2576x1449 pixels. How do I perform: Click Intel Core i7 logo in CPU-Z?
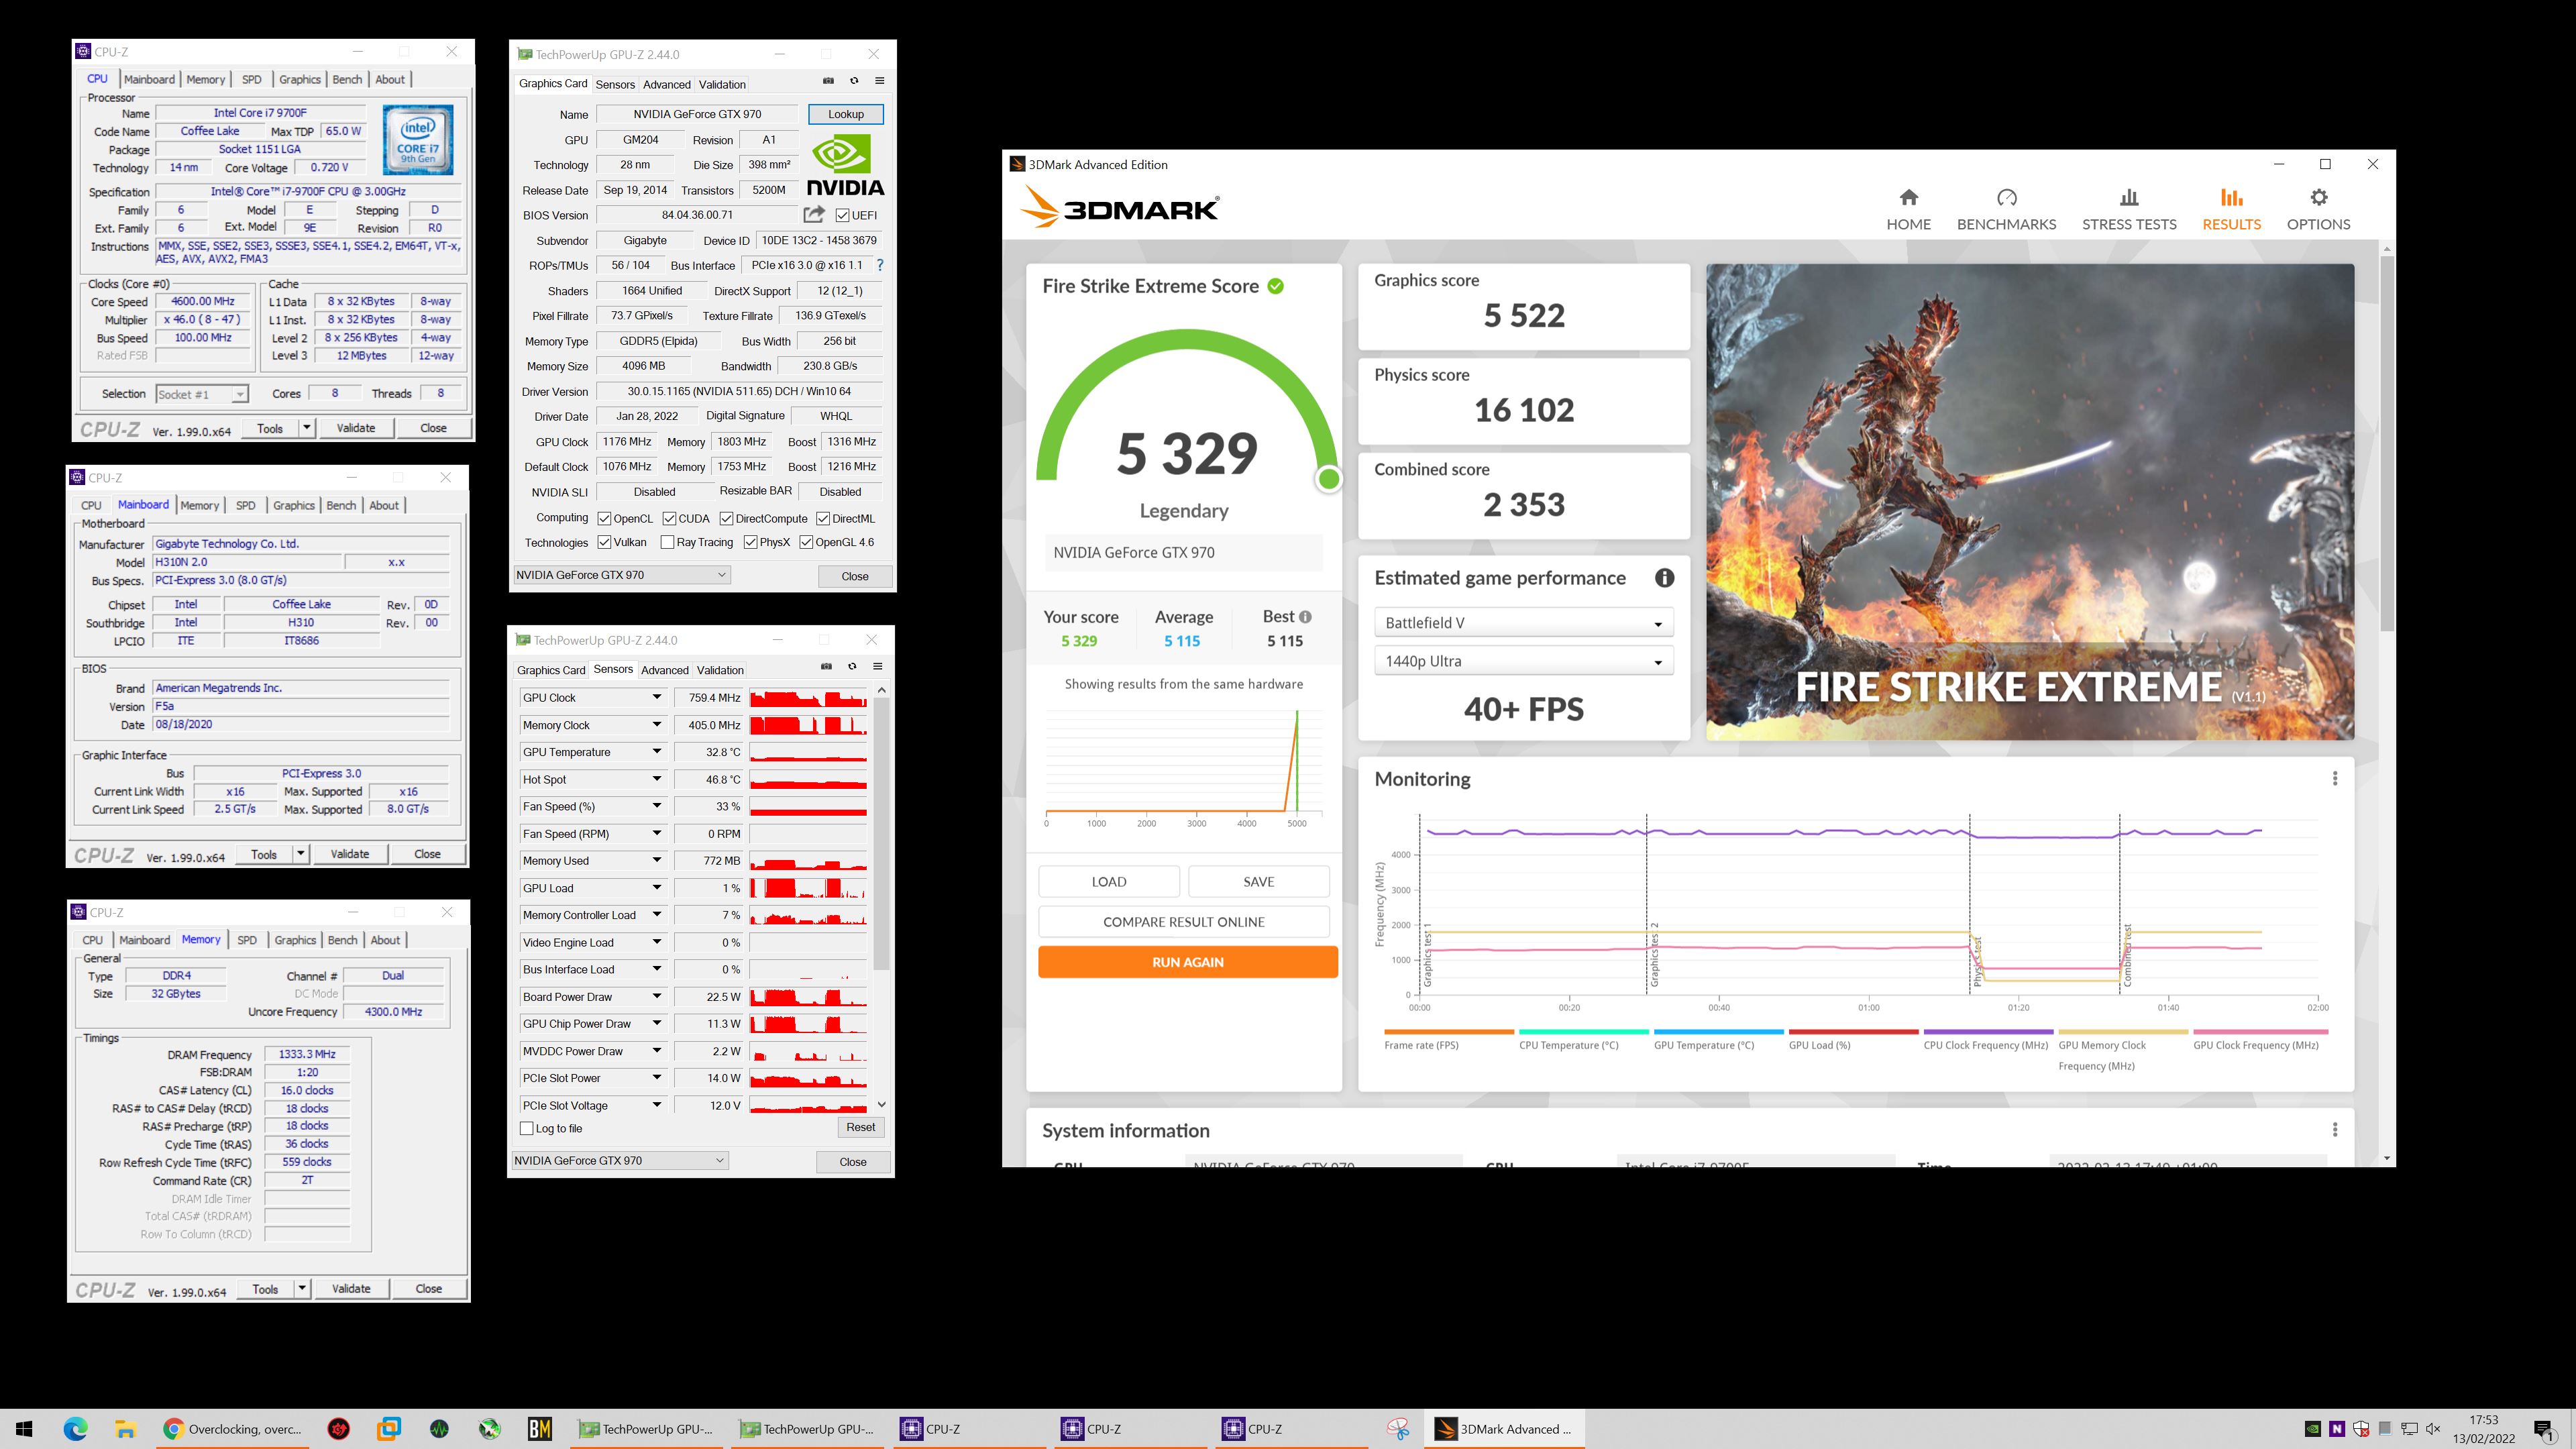418,140
